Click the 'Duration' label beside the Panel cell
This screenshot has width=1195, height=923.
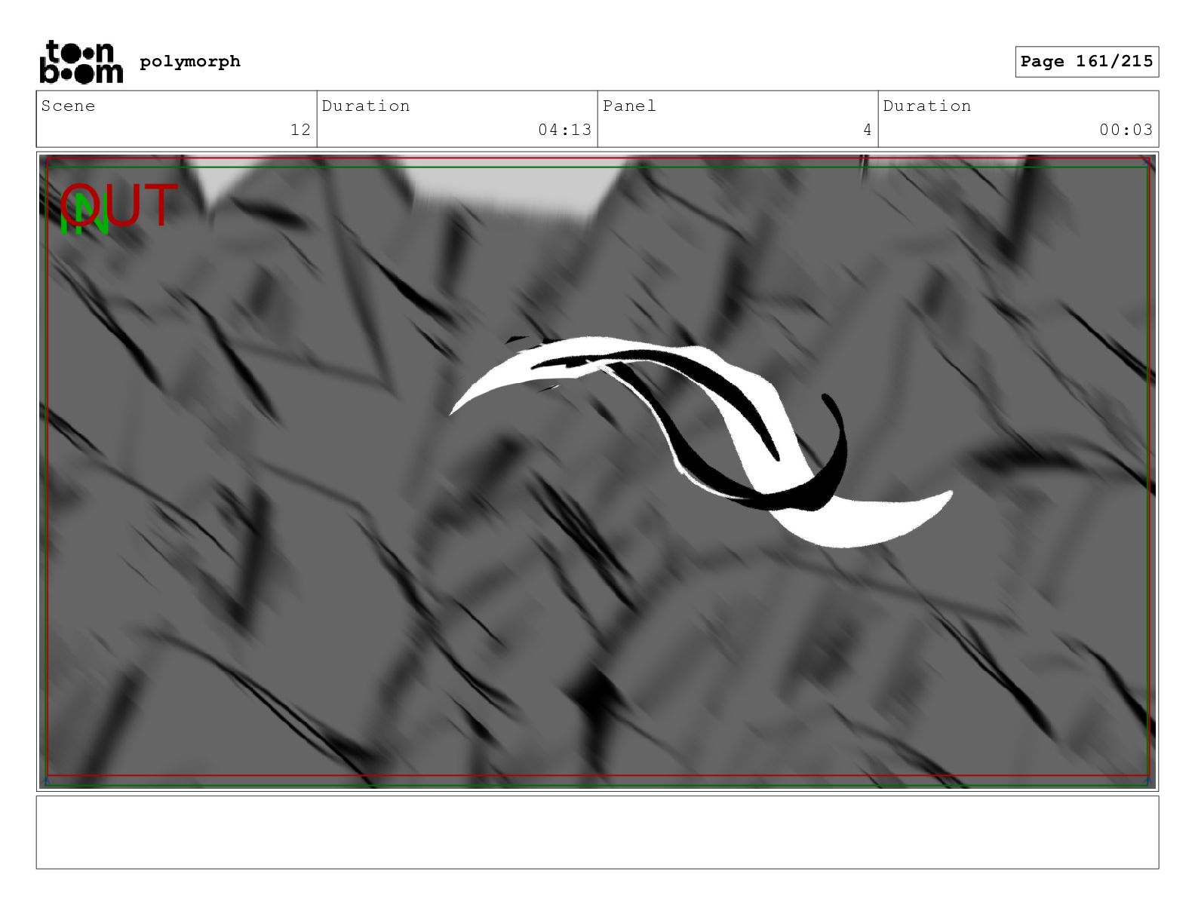pos(927,106)
